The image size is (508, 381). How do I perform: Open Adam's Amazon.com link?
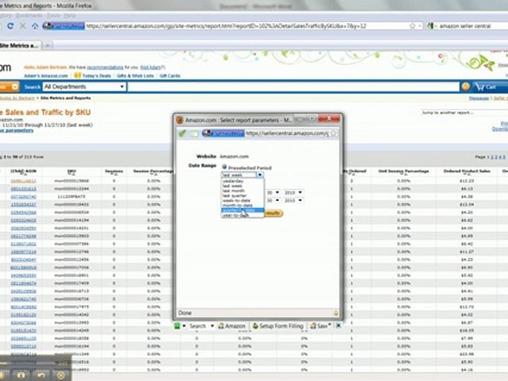46,76
